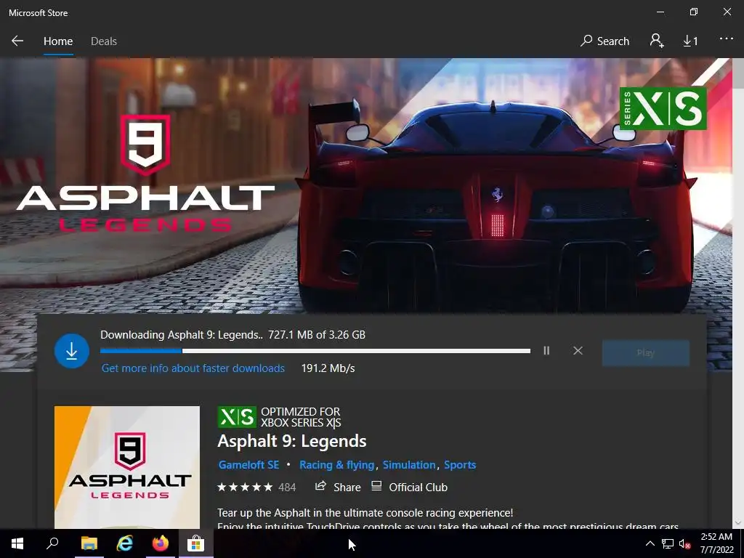Click "Tear up the Asphalt" description line
This screenshot has height=558, width=744.
point(365,513)
